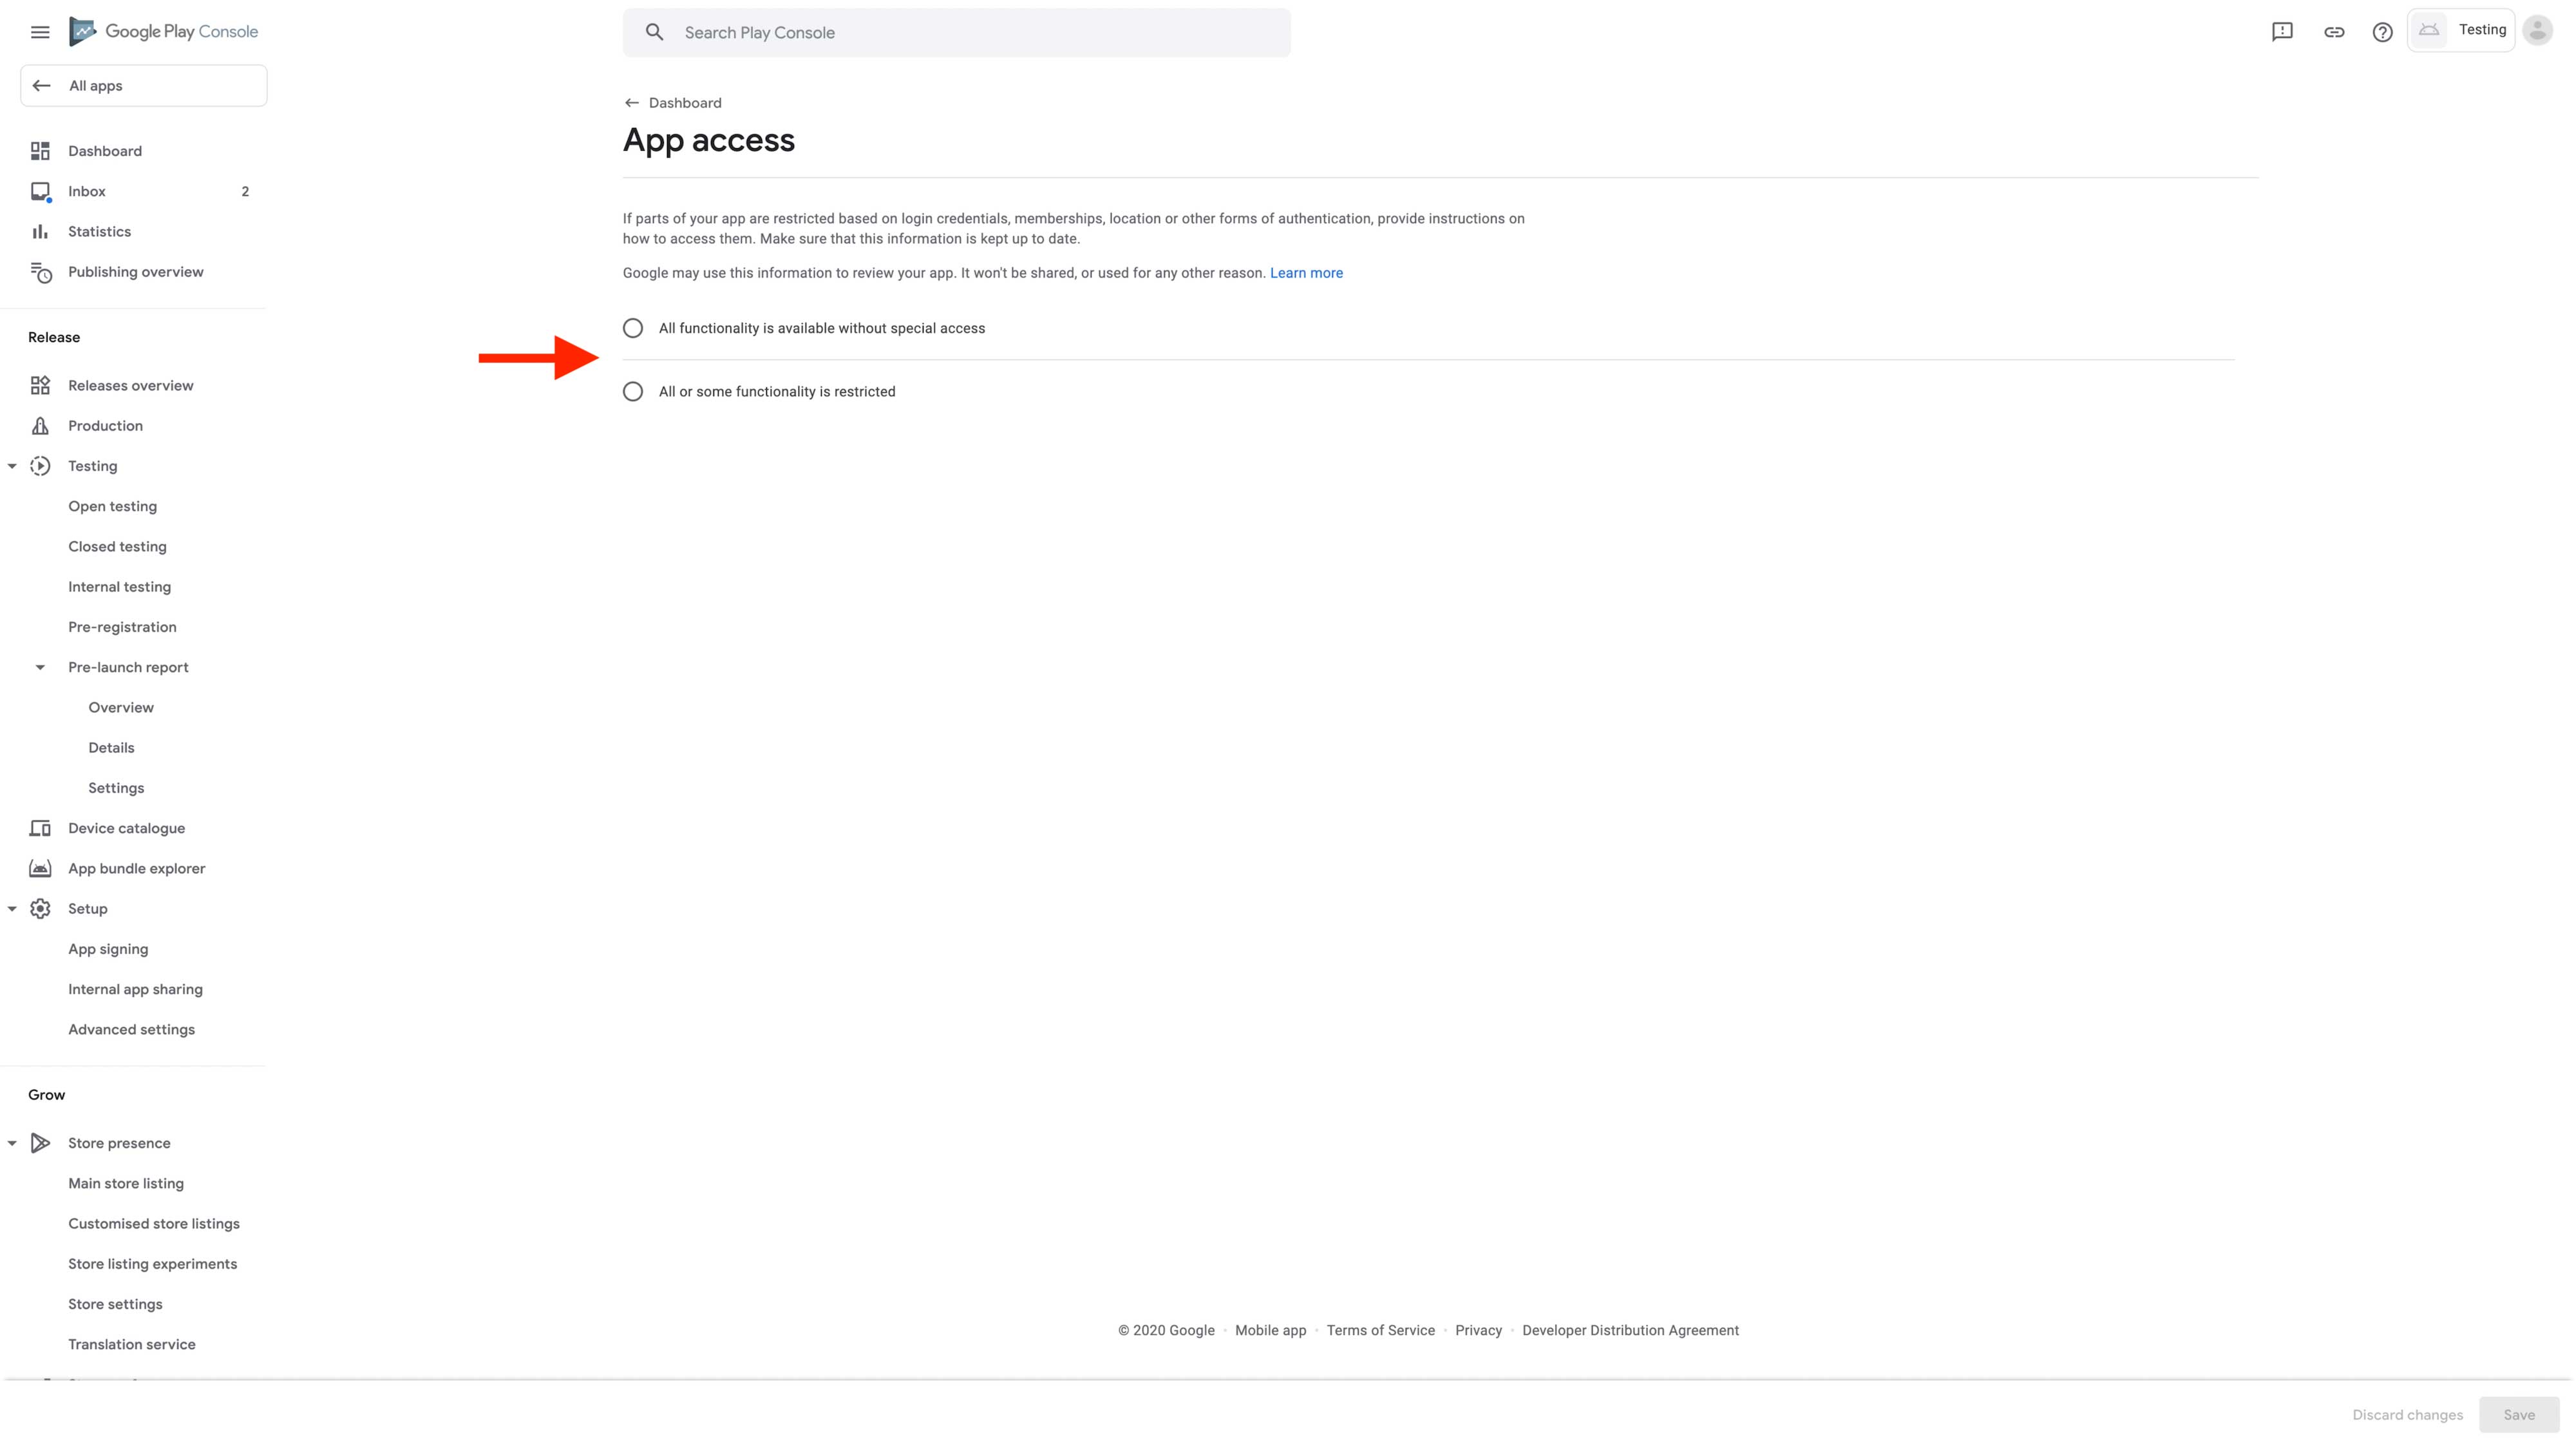Select All functionality available without special access

click(633, 328)
